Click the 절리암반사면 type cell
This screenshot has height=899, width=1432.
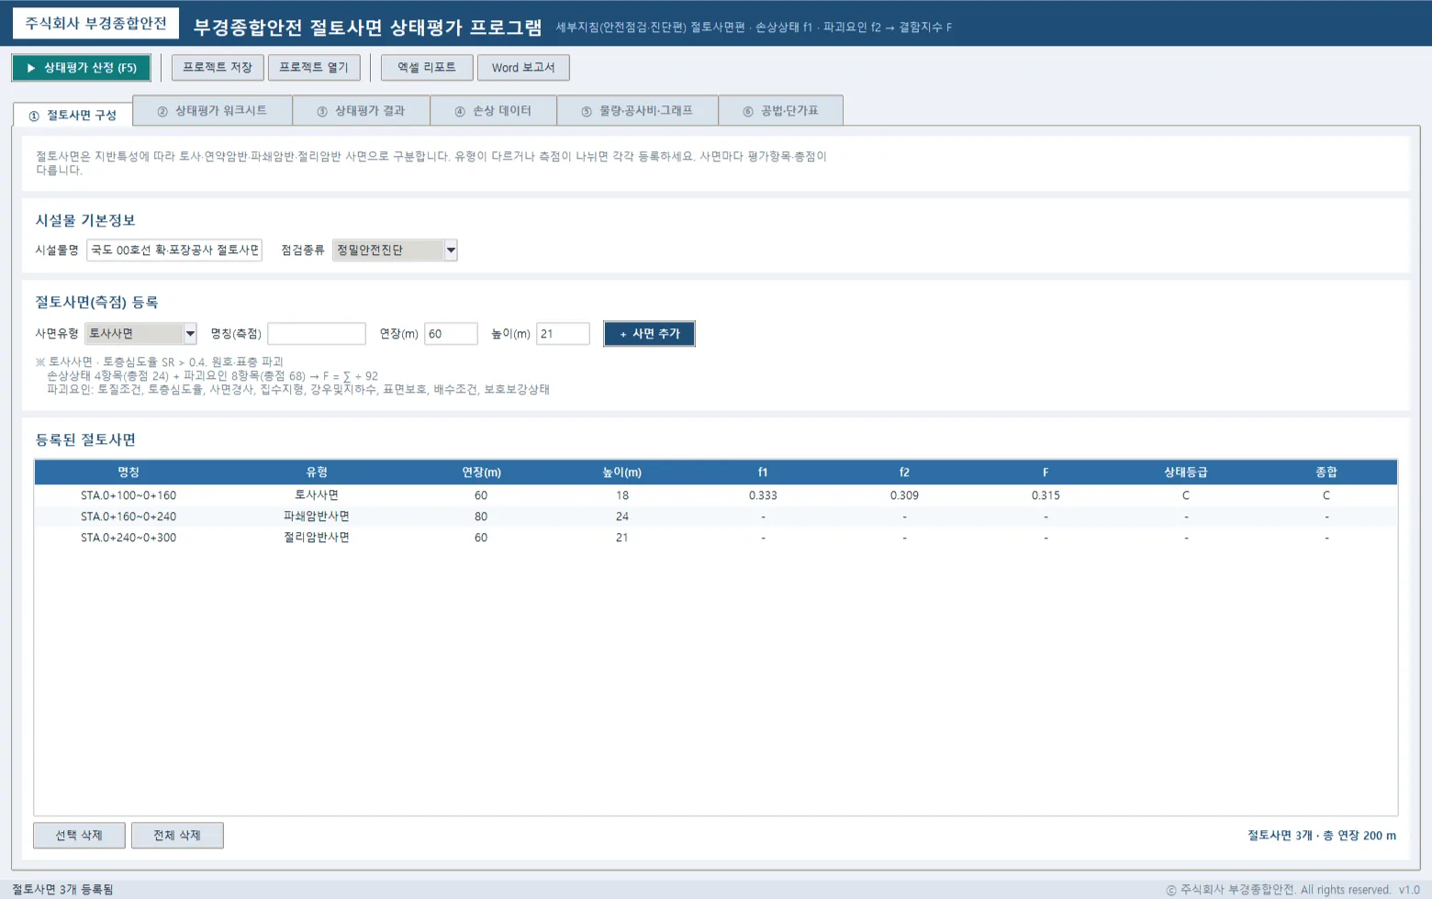point(317,538)
